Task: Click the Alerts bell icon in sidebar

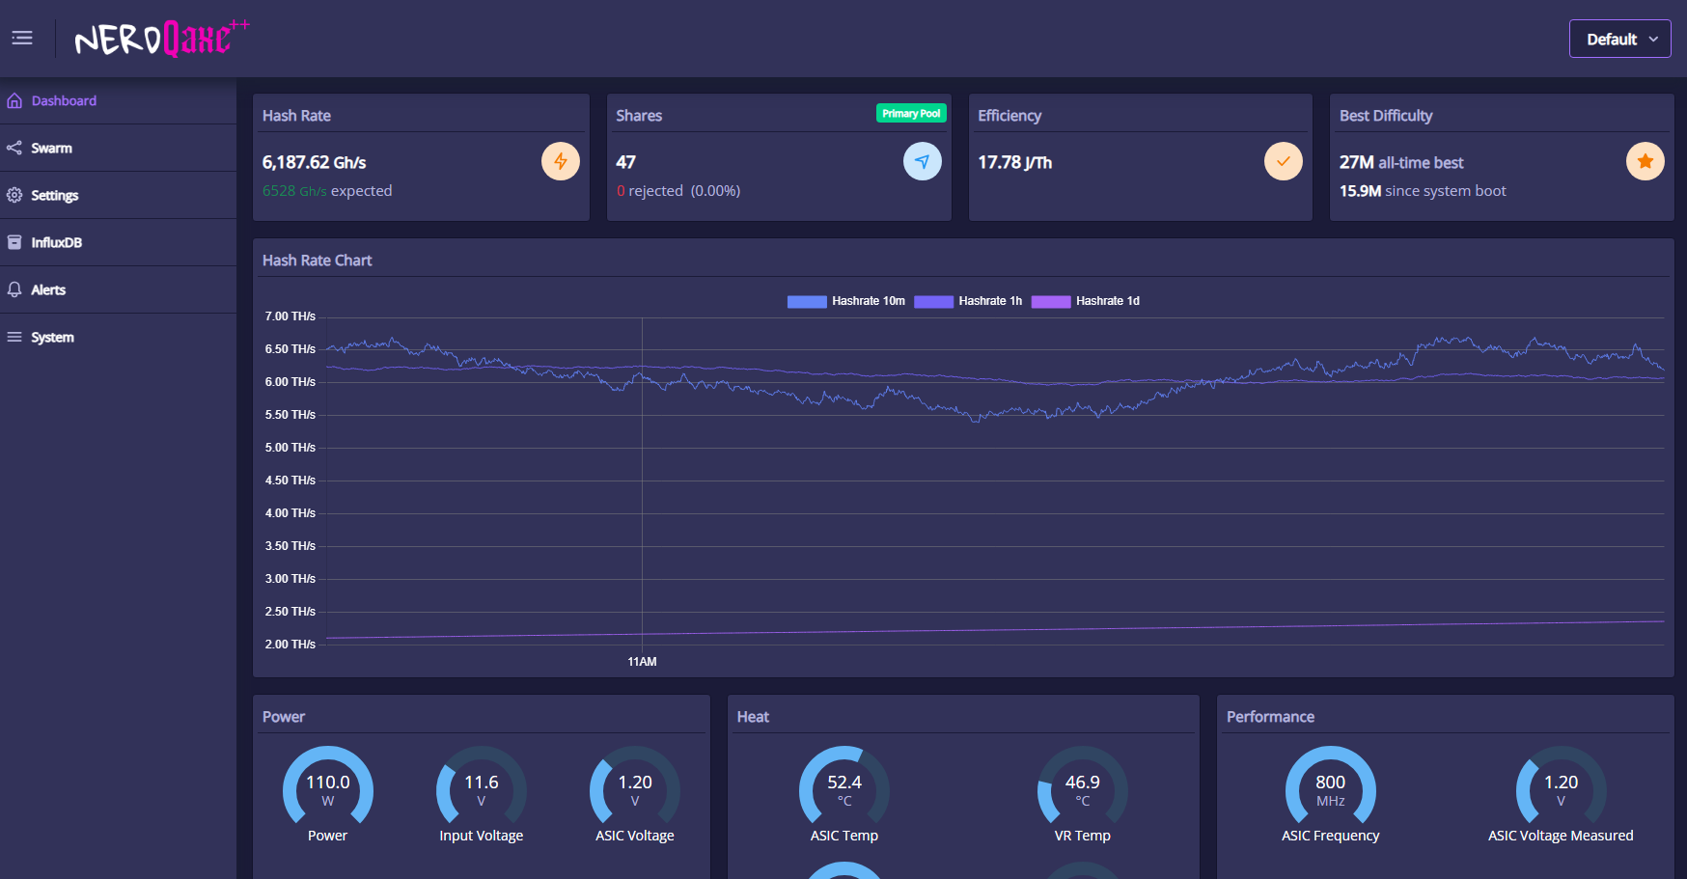Action: point(14,289)
